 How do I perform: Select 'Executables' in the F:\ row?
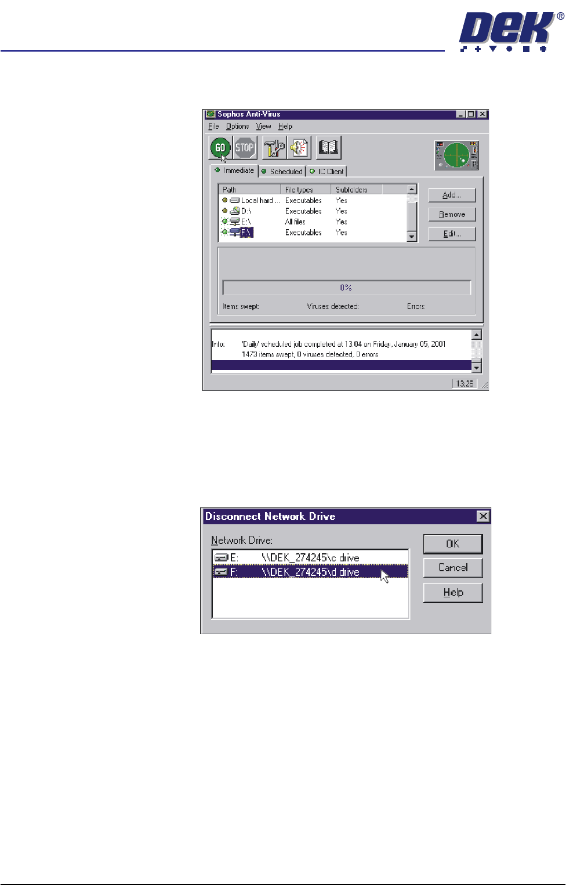pos(303,233)
